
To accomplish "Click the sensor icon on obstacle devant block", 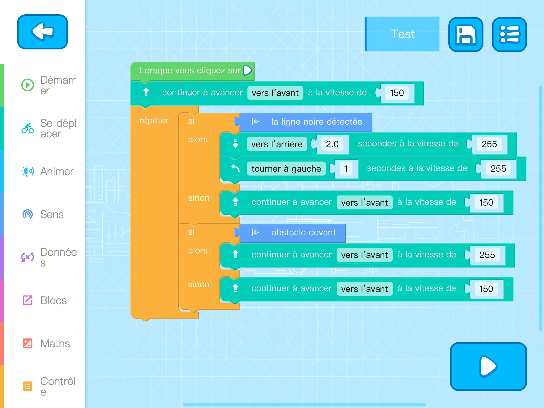I will 255,232.
